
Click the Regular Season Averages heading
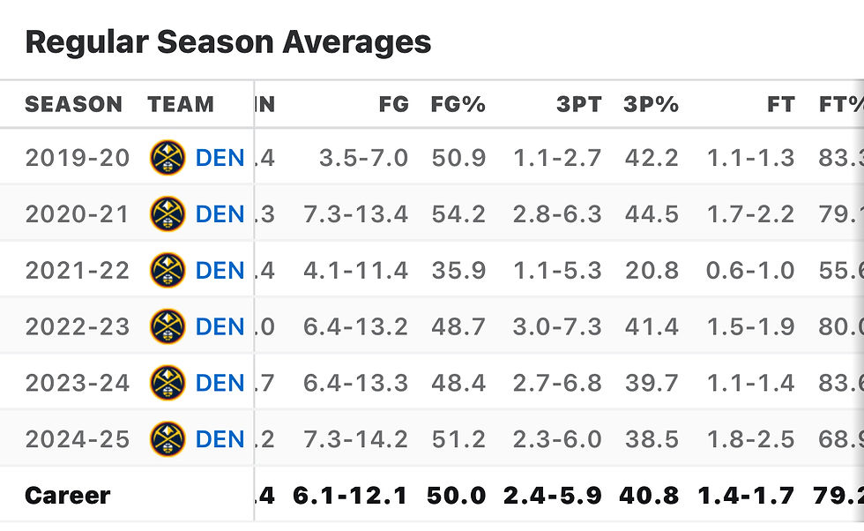tap(227, 41)
